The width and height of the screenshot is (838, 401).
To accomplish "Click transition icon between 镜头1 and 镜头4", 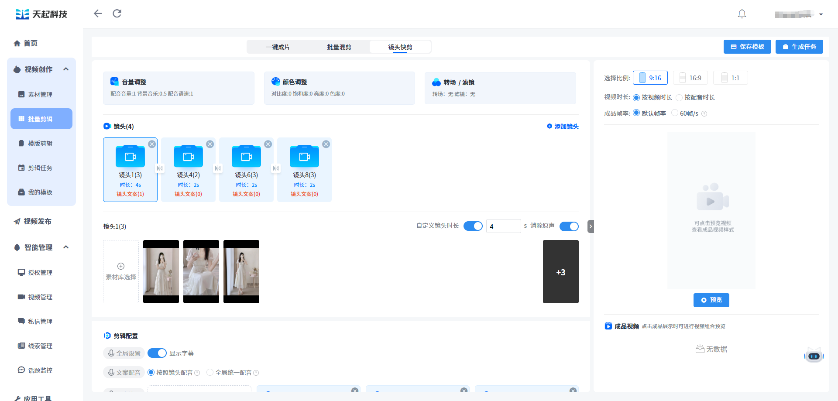I will 160,168.
